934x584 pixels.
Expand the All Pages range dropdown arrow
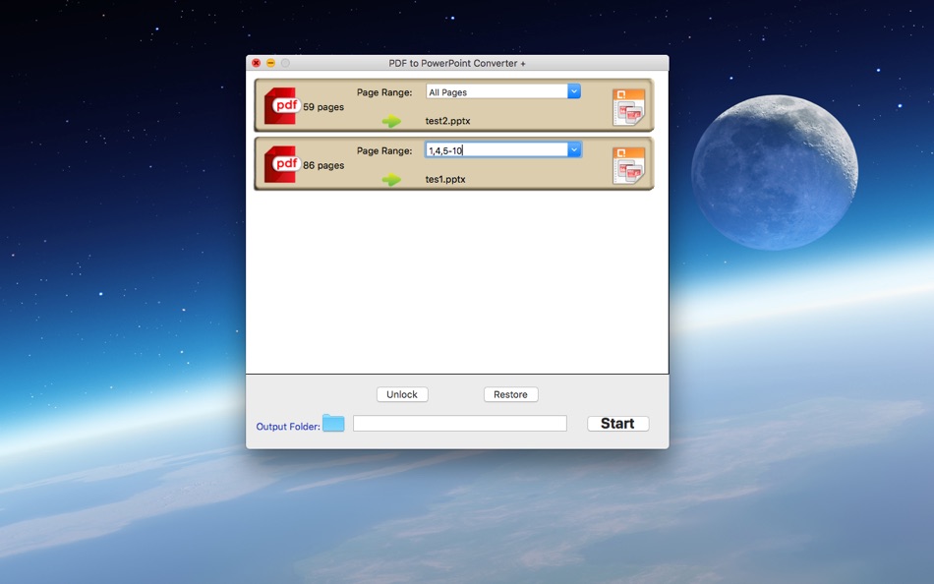click(574, 91)
